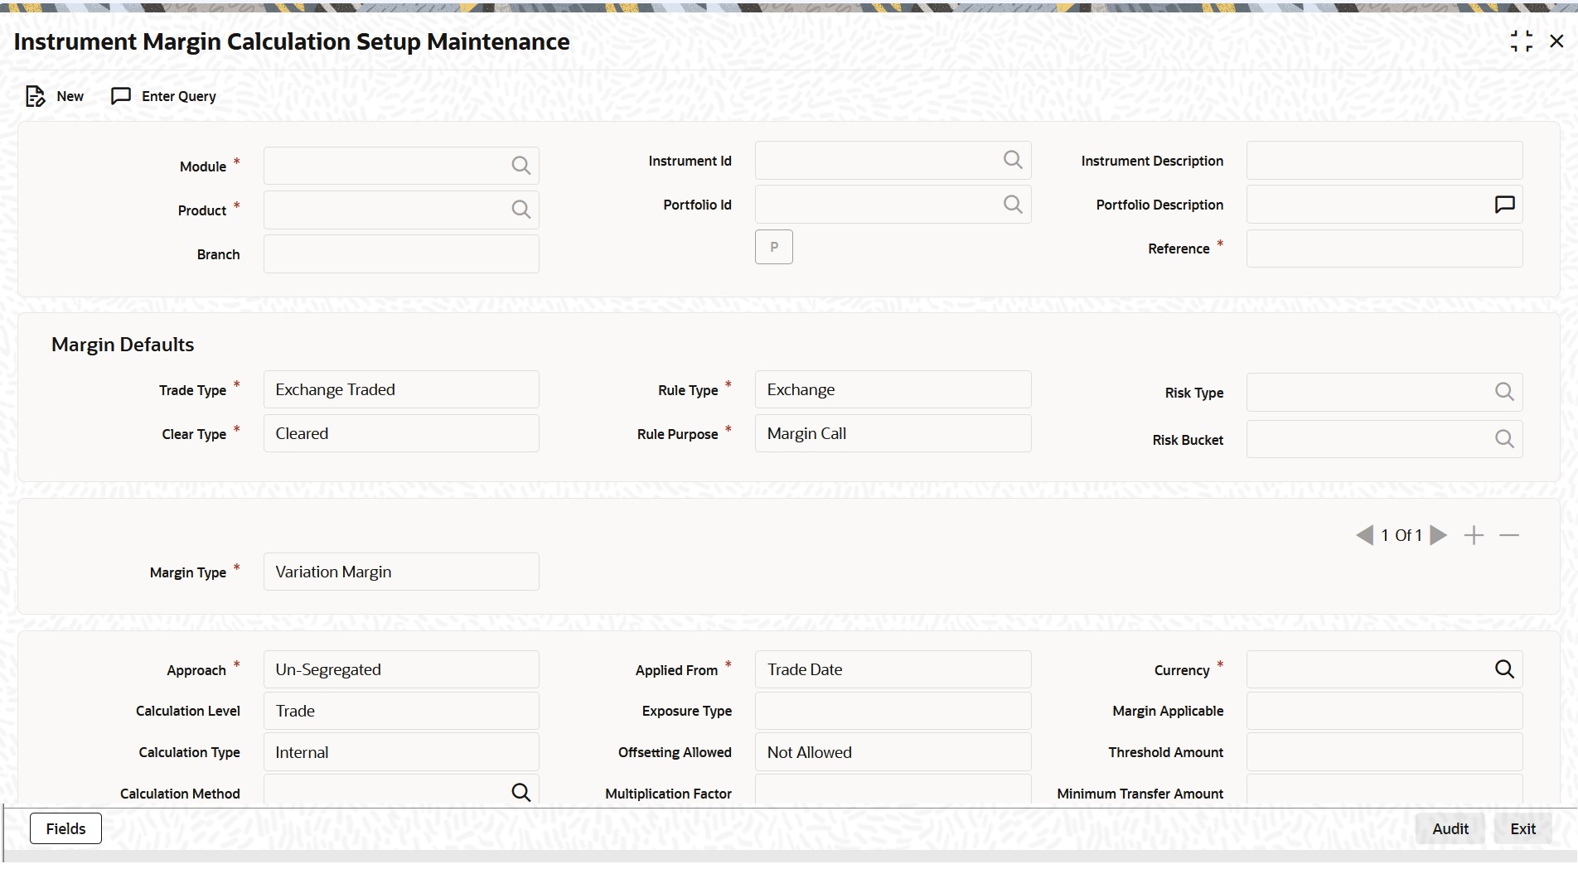Click the Margin Defaults section heading
Screen dimensions: 1578x893
click(x=123, y=345)
